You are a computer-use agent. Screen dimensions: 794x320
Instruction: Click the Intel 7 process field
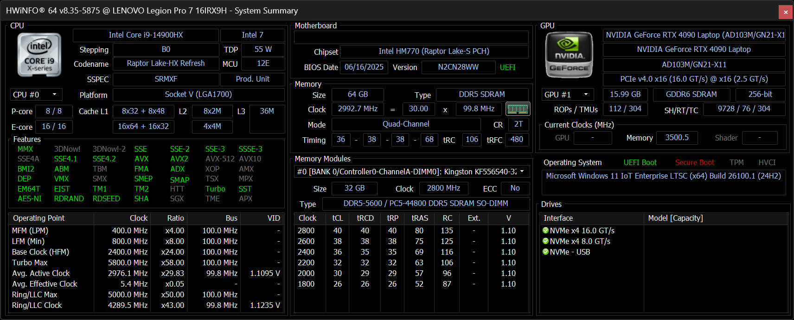pos(252,35)
